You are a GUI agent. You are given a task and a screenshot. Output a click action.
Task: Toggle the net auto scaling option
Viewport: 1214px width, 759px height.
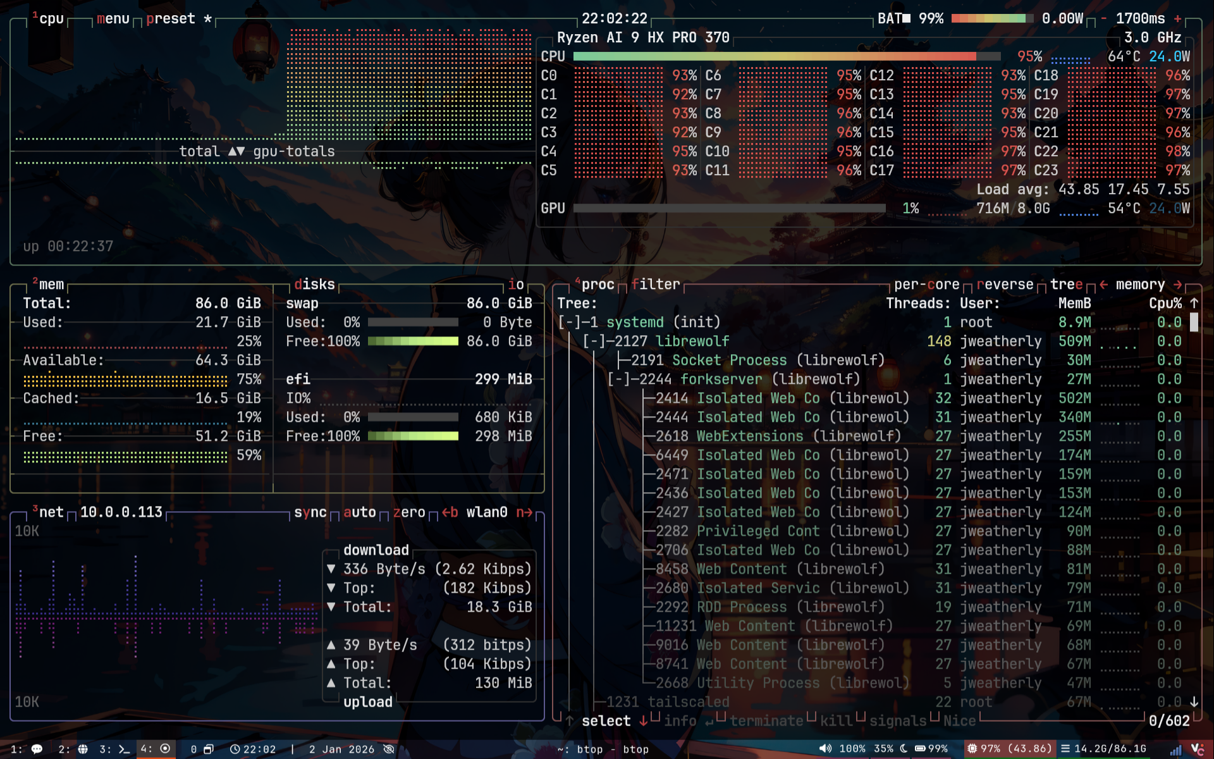pyautogui.click(x=359, y=512)
